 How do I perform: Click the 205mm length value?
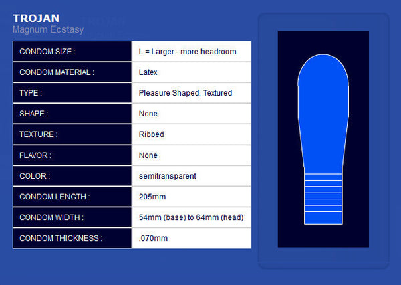click(191, 197)
